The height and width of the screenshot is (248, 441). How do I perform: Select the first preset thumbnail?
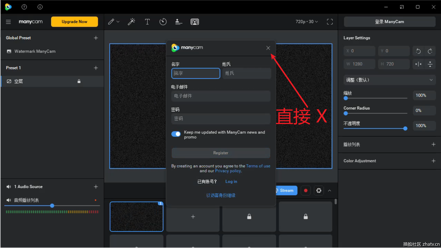point(137,217)
